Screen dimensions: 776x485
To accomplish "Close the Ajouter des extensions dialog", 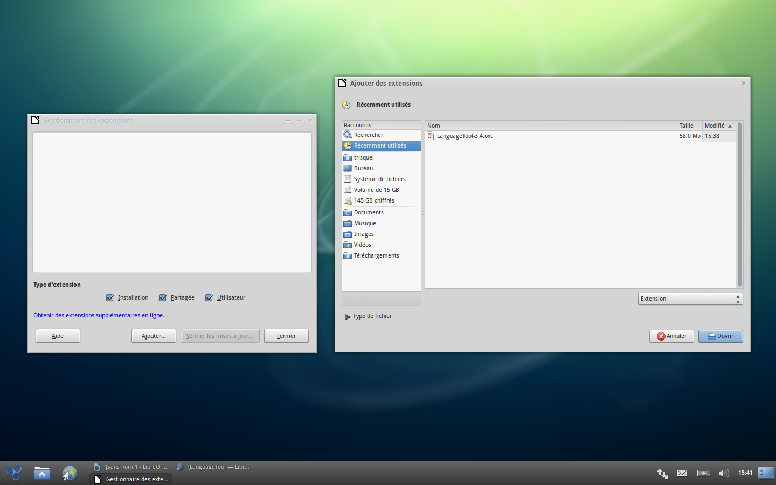I will tap(744, 83).
